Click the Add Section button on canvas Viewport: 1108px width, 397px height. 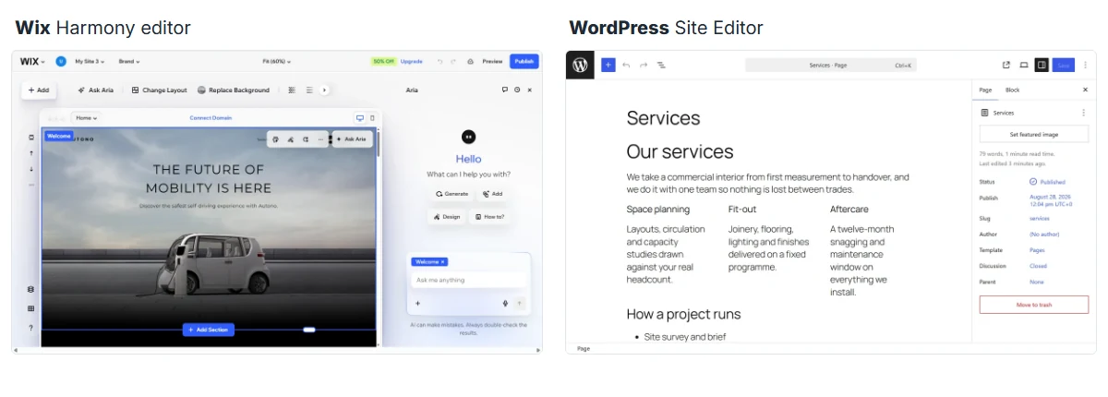pos(209,330)
